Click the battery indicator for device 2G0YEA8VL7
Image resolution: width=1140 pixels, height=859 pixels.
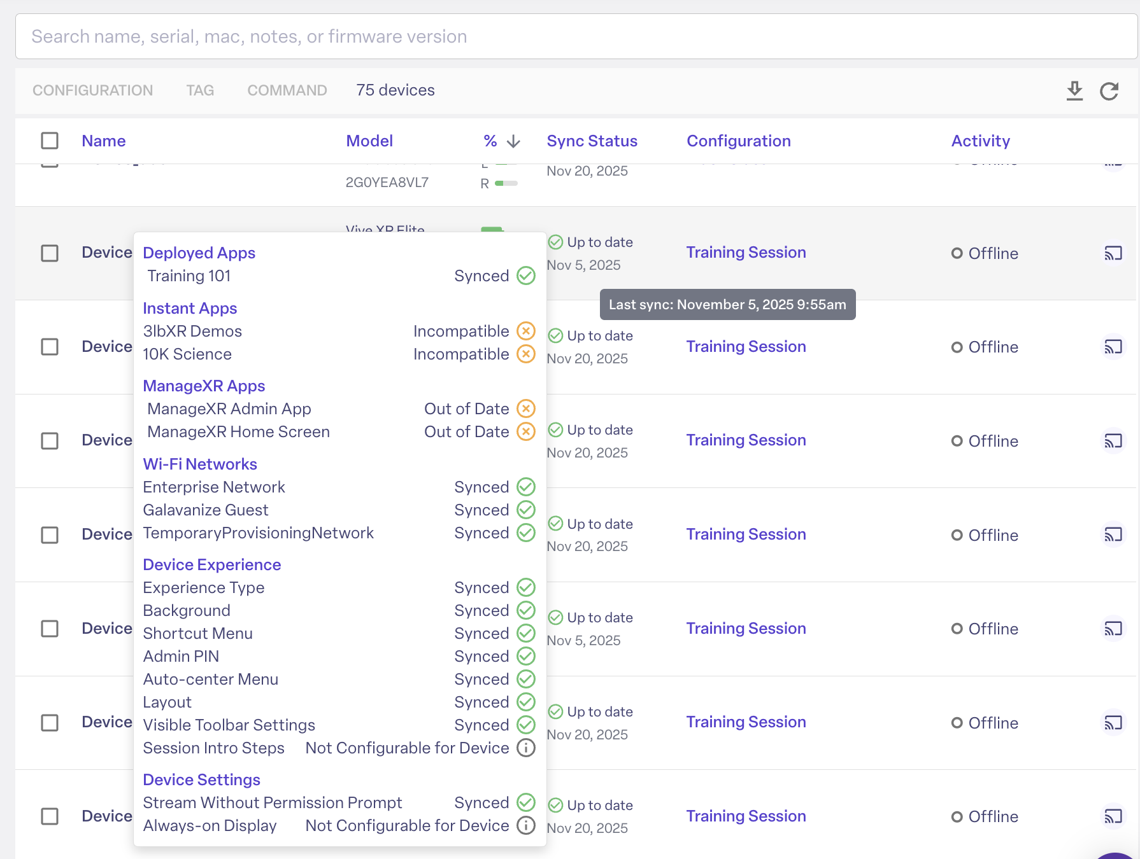point(505,183)
